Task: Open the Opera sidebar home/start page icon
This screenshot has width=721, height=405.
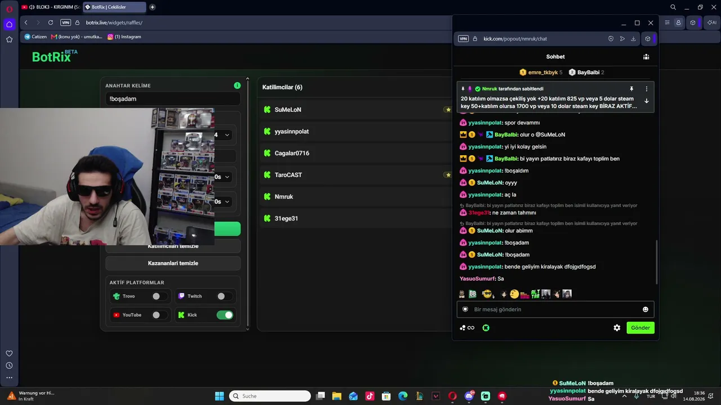Action: tap(9, 24)
